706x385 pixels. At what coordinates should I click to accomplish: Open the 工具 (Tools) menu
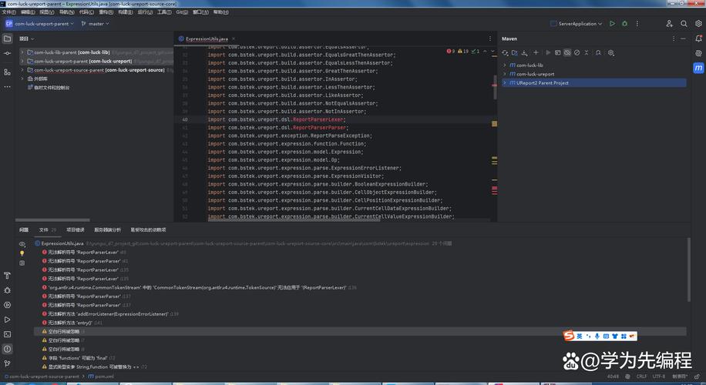[x=163, y=12]
